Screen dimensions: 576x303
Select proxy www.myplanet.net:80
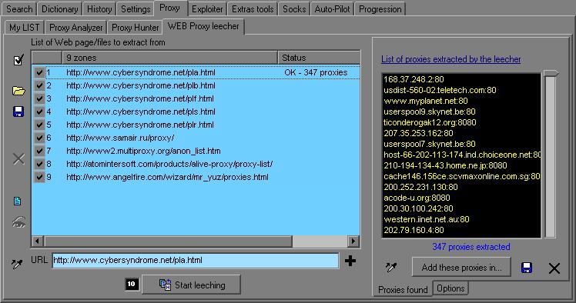(426, 101)
